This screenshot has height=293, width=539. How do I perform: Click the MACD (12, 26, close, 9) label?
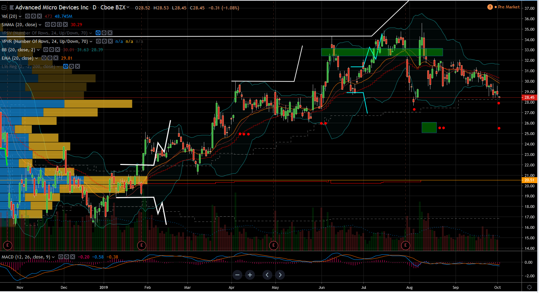(x=26, y=257)
